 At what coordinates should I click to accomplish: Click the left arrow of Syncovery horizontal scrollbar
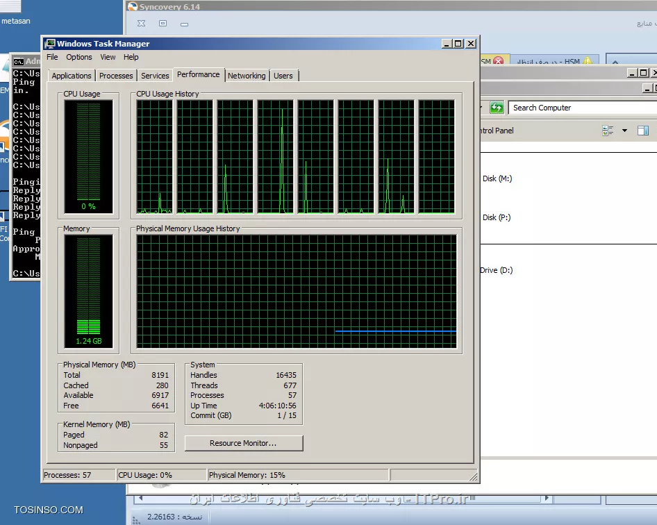(141, 498)
